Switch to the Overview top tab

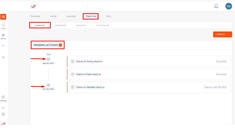click(35, 16)
